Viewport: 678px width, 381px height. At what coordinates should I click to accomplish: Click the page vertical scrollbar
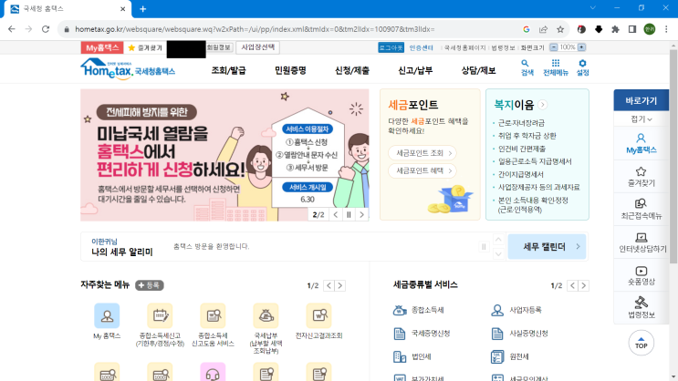(x=673, y=156)
